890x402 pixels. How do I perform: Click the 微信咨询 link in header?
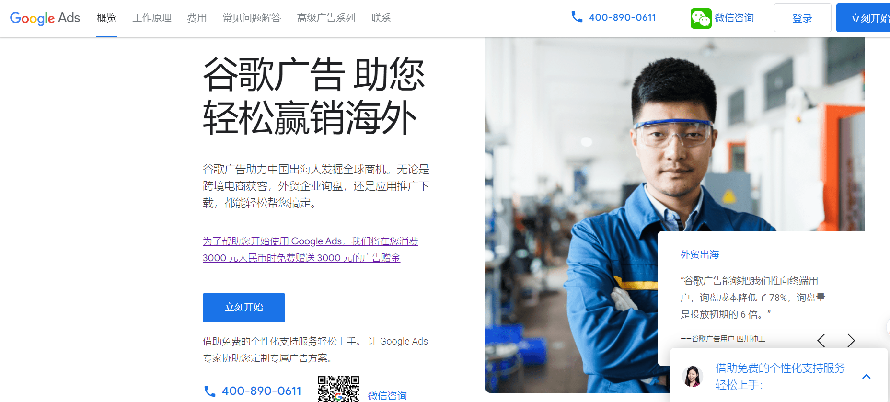[734, 18]
